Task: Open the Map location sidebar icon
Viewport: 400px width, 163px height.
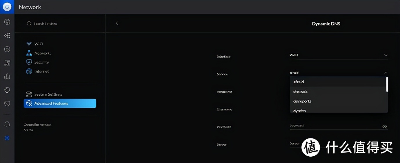Action: click(x=7, y=90)
